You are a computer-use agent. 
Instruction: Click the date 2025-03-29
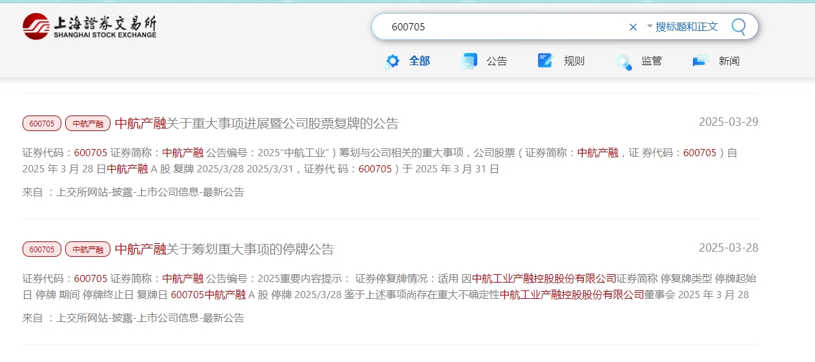(728, 122)
